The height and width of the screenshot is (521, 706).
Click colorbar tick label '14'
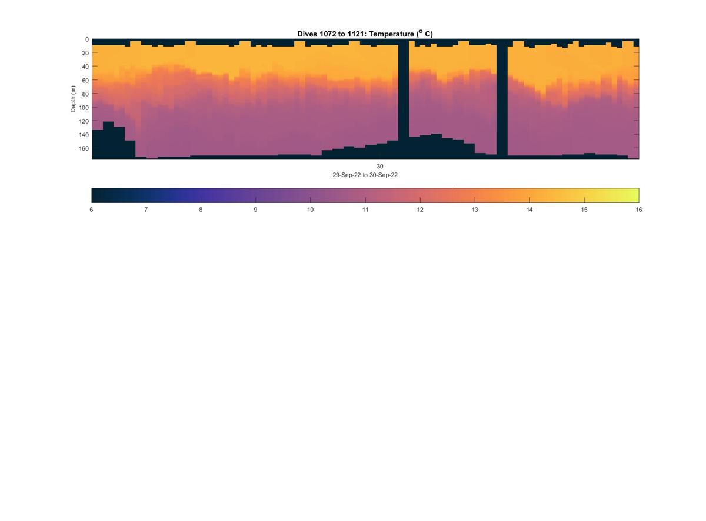[x=529, y=210]
